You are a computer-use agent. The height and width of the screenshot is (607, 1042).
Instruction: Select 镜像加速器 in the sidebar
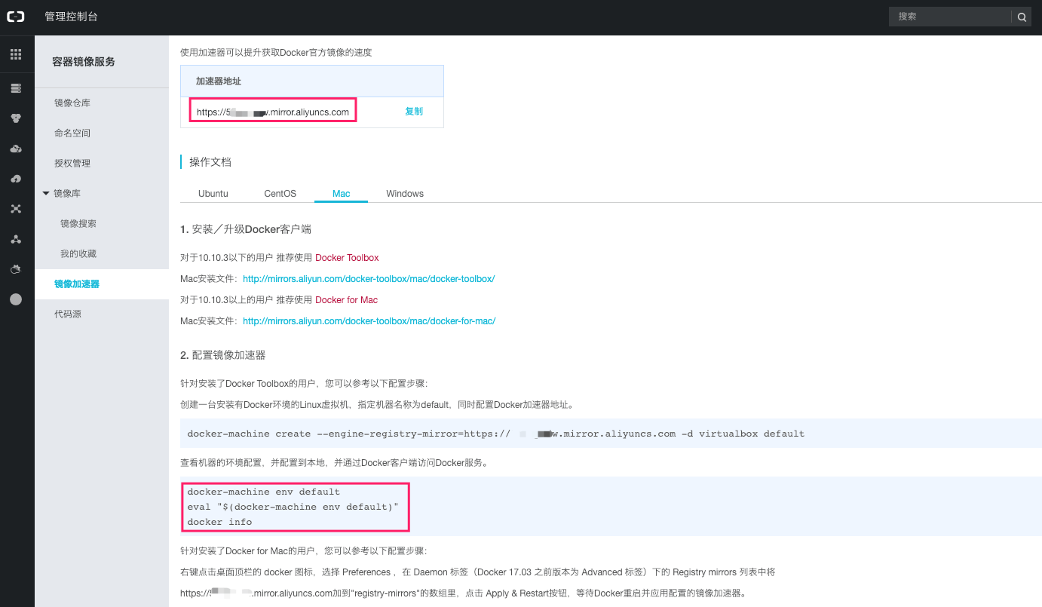point(77,284)
